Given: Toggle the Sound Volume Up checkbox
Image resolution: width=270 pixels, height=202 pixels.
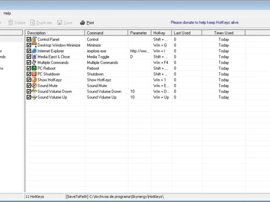Looking at the screenshot, I should (x=29, y=97).
